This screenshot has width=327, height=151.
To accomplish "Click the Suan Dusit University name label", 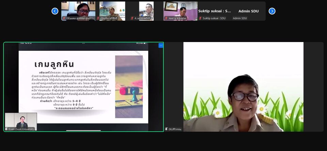I will [22, 129].
